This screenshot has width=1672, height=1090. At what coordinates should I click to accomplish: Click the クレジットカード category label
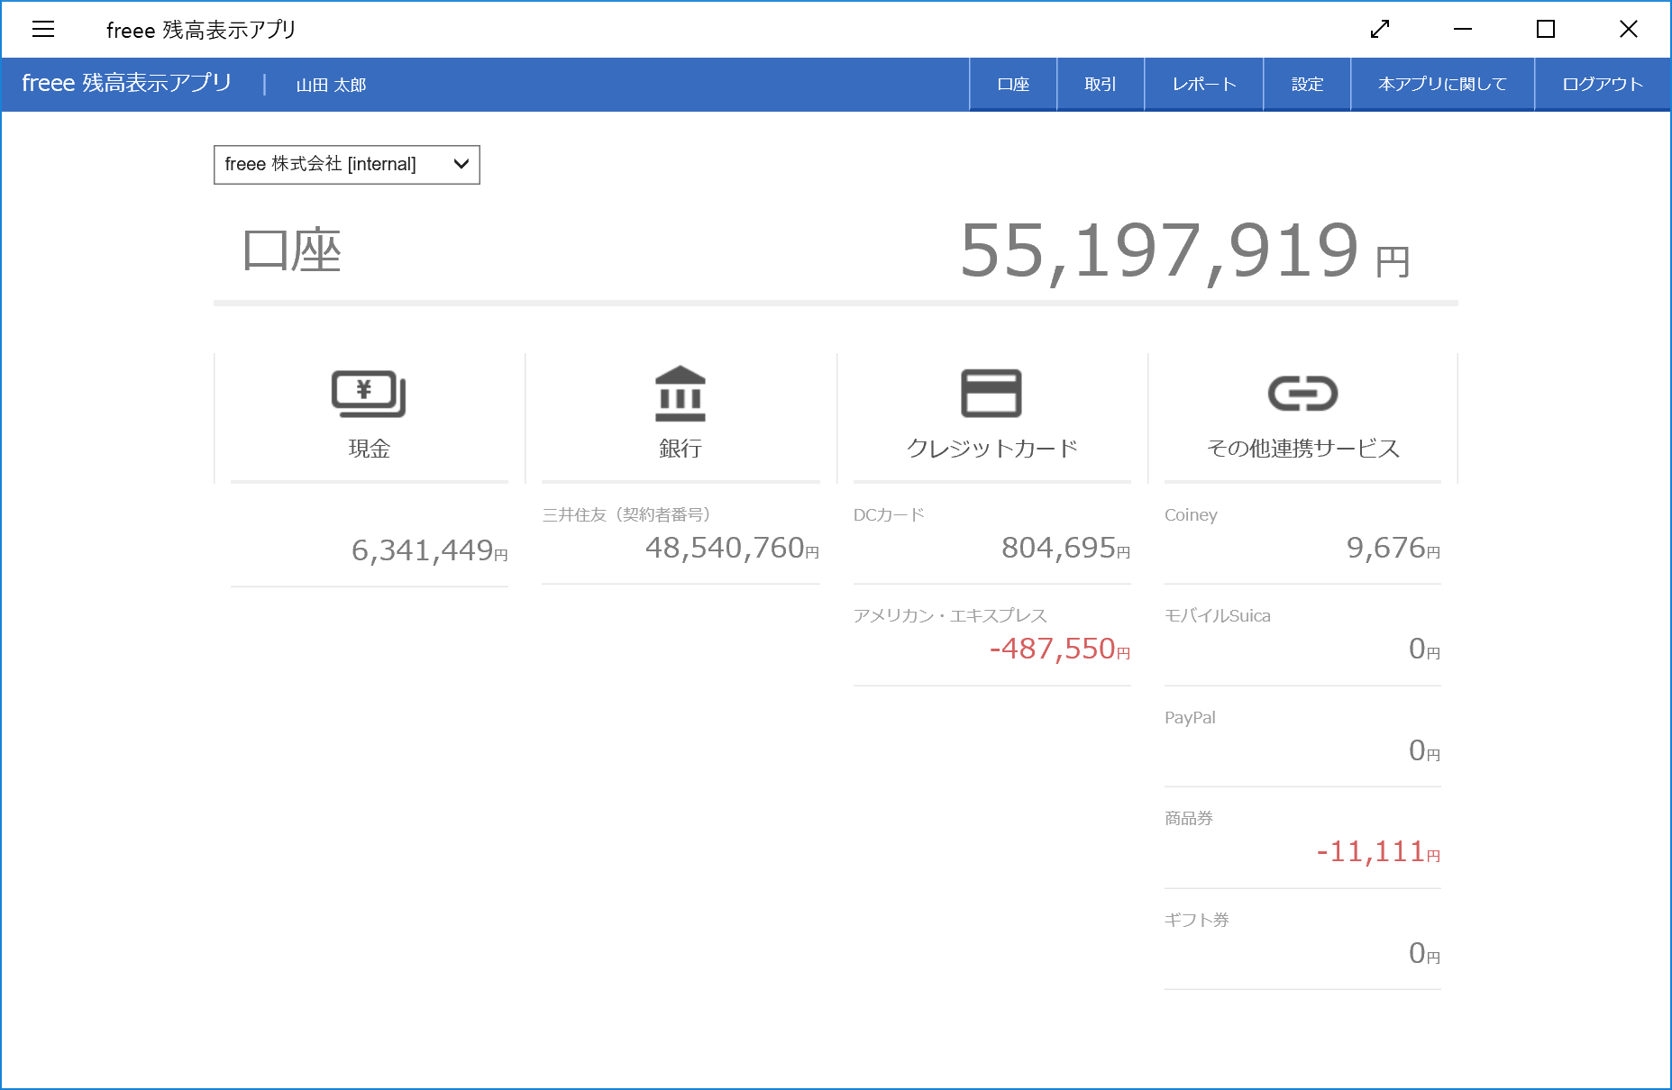pos(991,449)
